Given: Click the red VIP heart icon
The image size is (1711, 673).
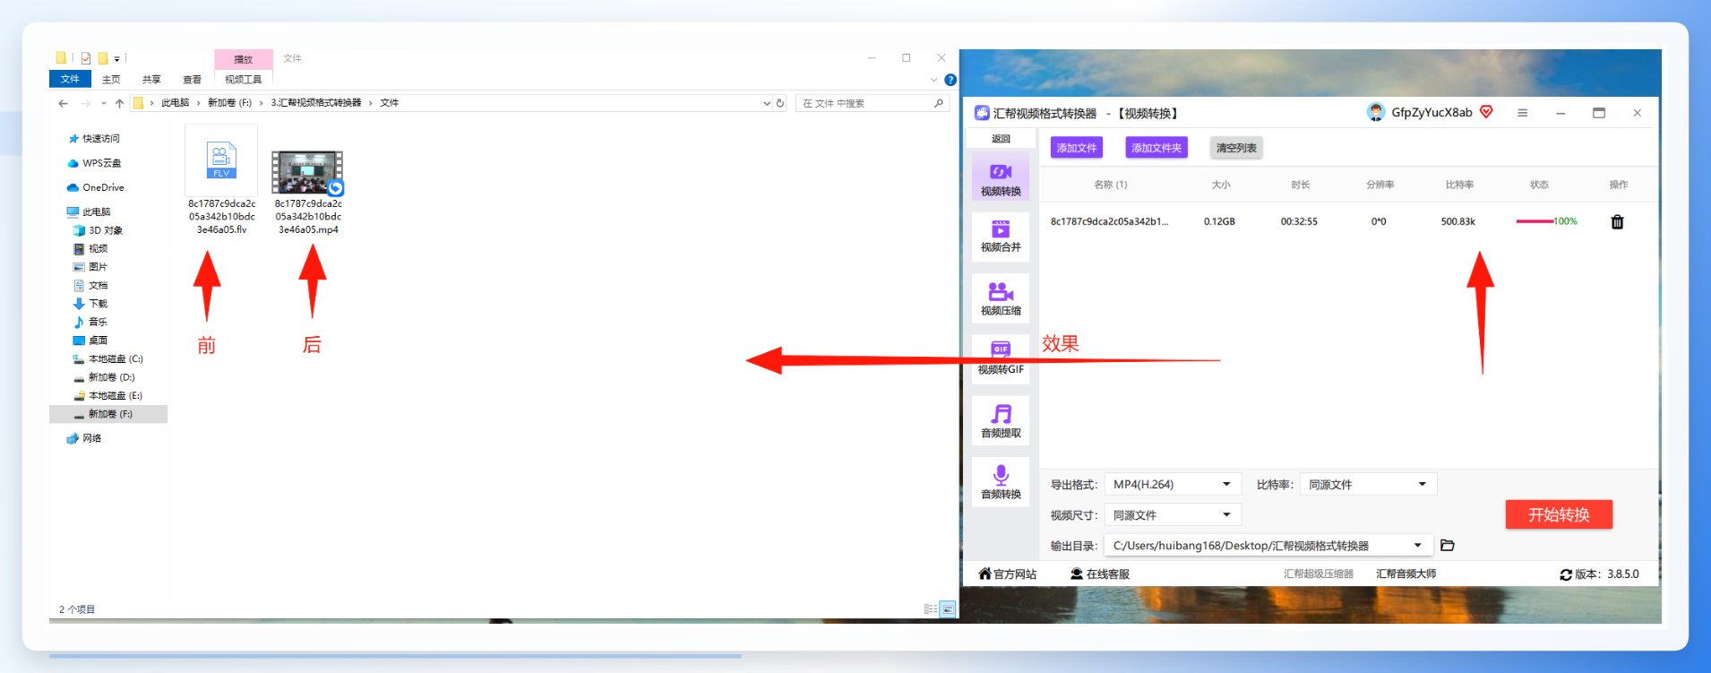Looking at the screenshot, I should point(1486,112).
